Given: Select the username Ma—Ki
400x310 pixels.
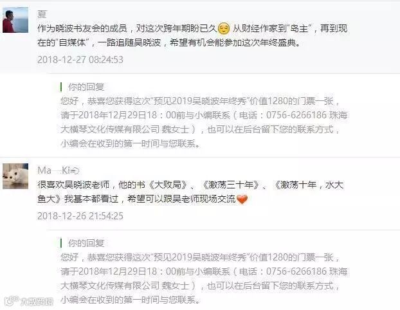Looking at the screenshot, I should (x=53, y=170).
